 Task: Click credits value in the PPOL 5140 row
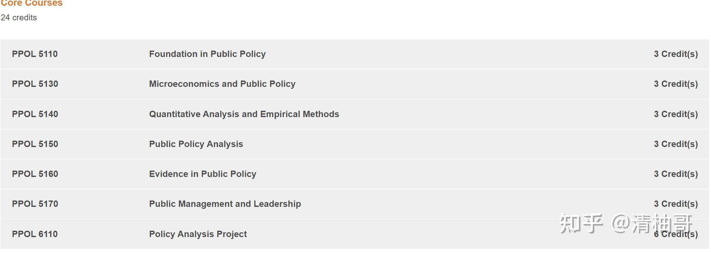[x=676, y=114]
